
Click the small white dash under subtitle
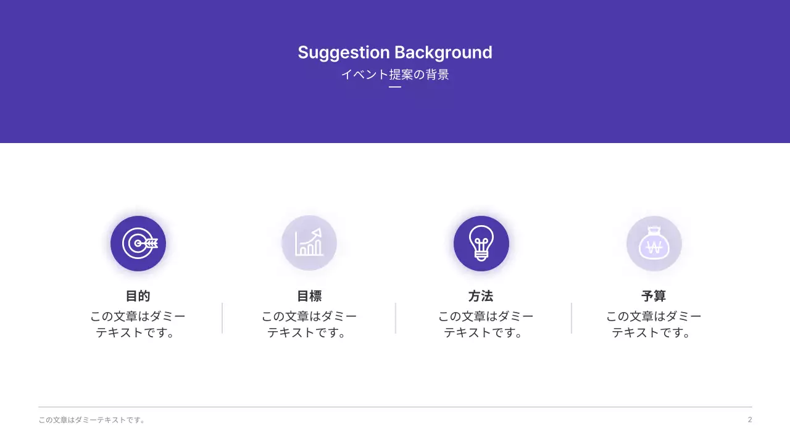pos(395,87)
